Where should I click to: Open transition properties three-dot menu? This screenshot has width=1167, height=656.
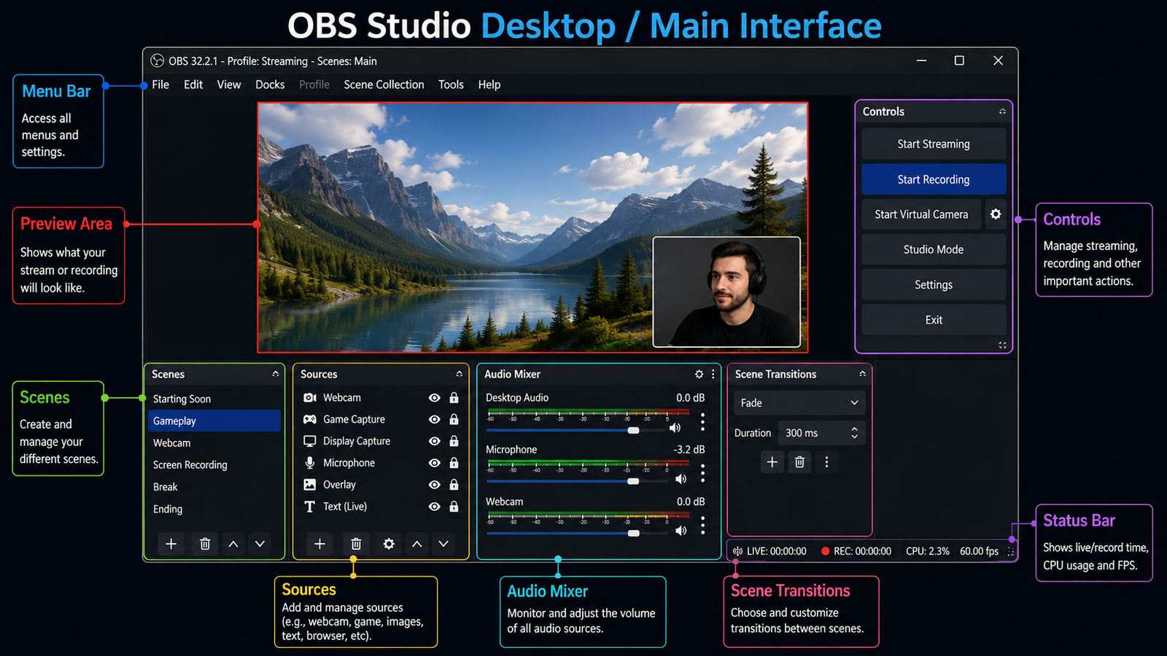826,462
